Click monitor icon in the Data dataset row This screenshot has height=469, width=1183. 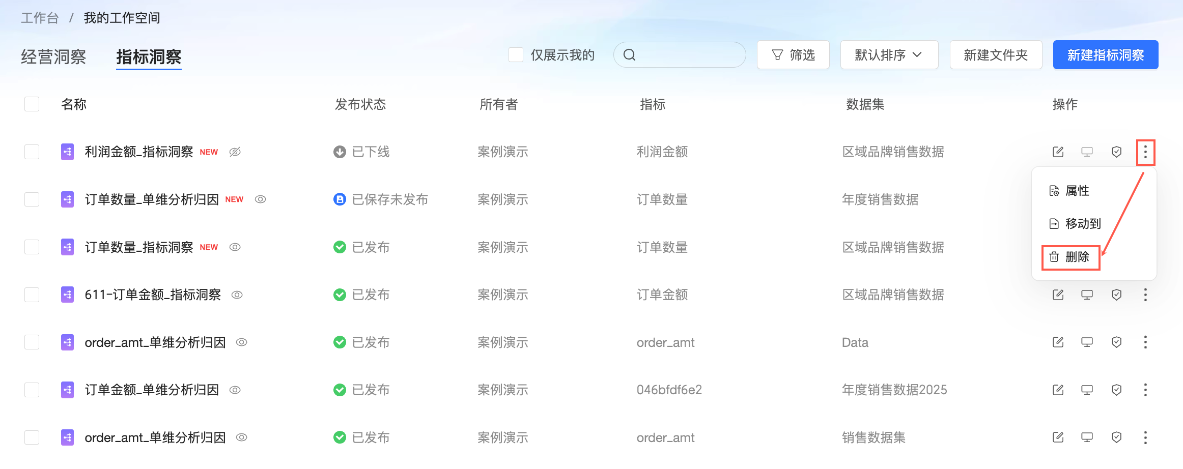[1087, 342]
